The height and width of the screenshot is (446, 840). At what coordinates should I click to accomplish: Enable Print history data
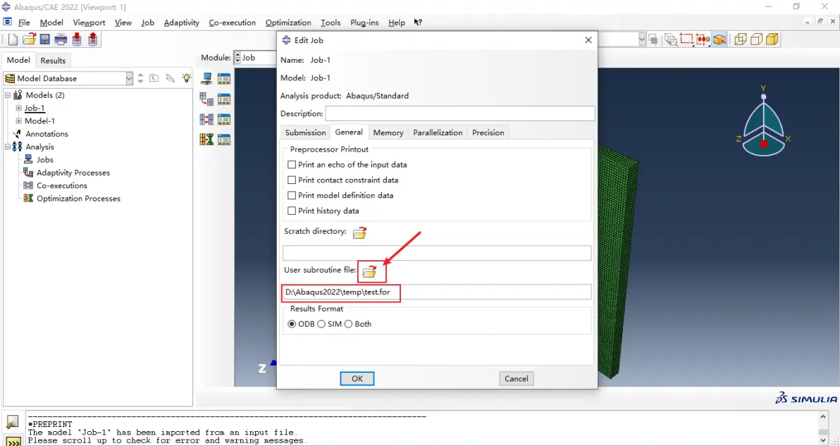click(x=292, y=211)
